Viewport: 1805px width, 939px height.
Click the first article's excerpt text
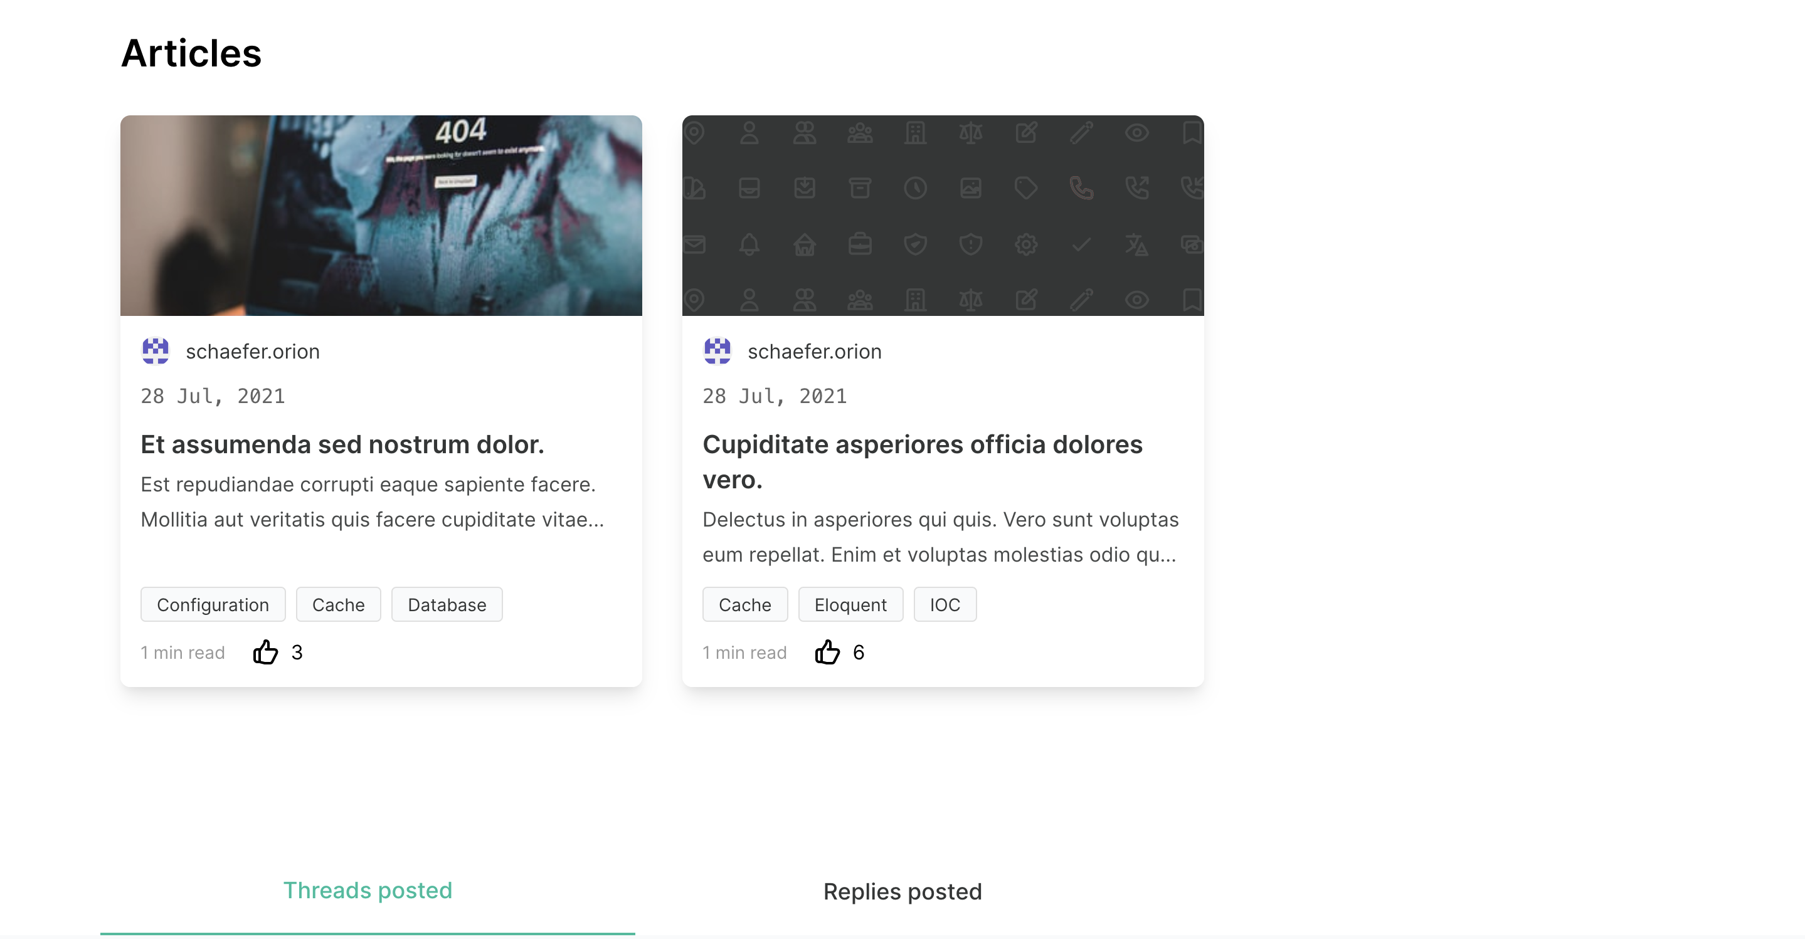coord(371,501)
